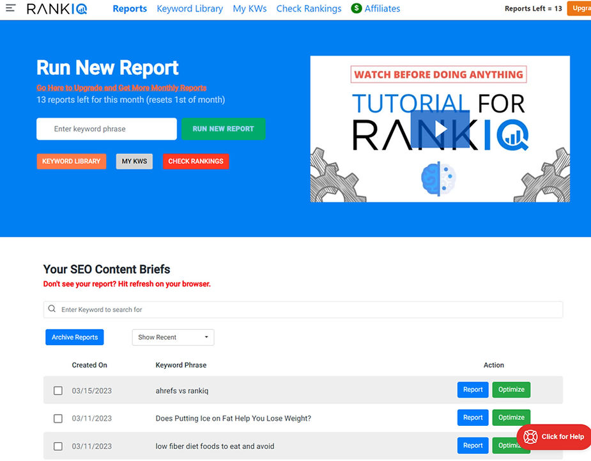This screenshot has height=461, width=591.
Task: Click the Keyword Phrase column header
Action: click(181, 365)
